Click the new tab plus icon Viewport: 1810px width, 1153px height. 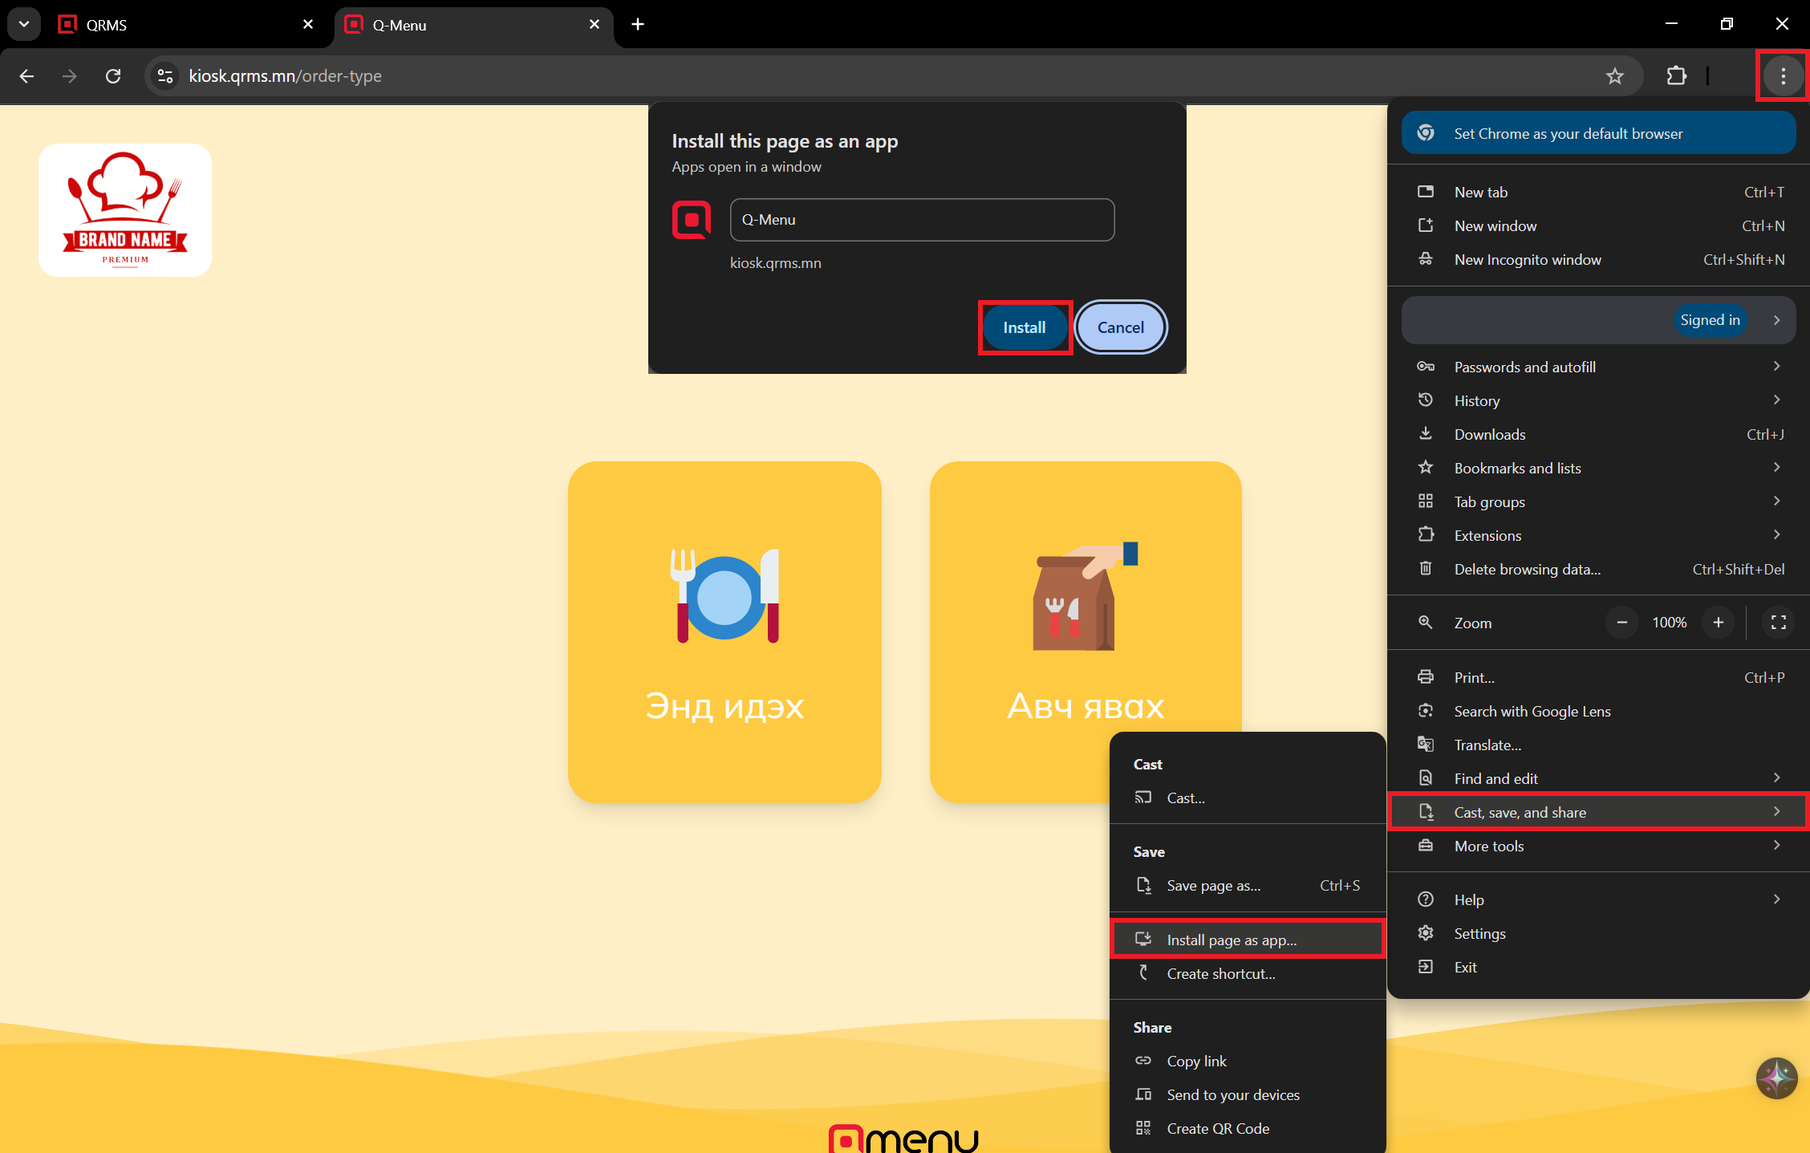pyautogui.click(x=638, y=24)
